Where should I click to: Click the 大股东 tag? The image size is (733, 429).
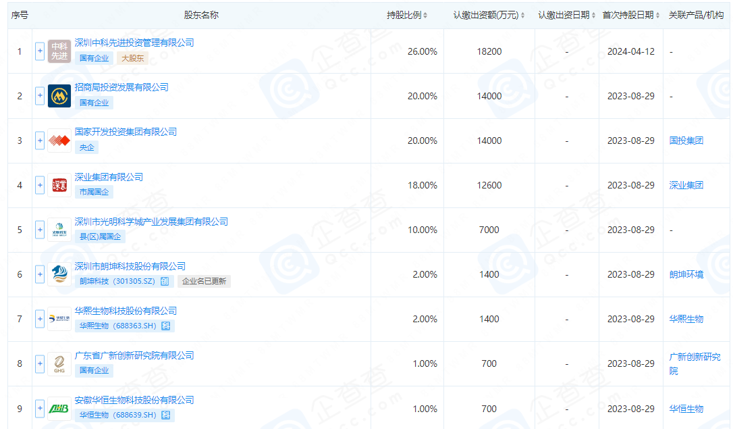tap(132, 58)
